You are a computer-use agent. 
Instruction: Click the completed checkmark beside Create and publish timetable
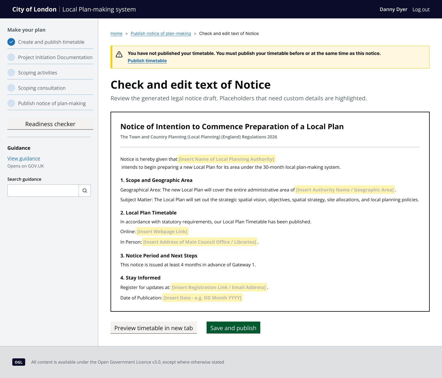[11, 42]
